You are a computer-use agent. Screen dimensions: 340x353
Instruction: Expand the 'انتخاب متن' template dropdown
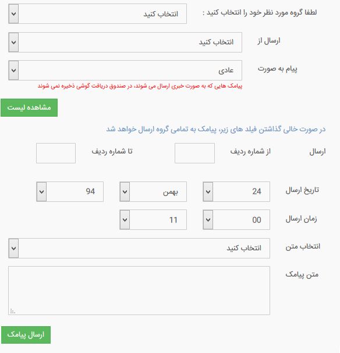[x=139, y=249]
